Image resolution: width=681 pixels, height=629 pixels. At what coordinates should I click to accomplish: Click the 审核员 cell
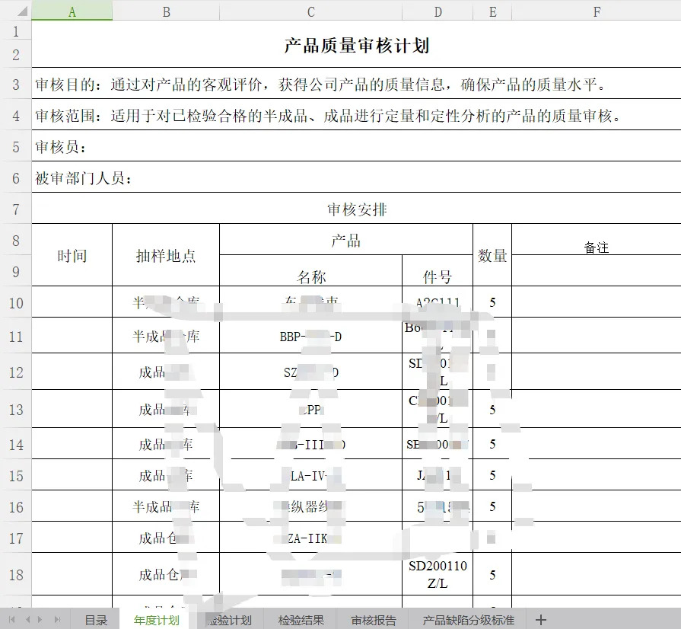pos(356,146)
